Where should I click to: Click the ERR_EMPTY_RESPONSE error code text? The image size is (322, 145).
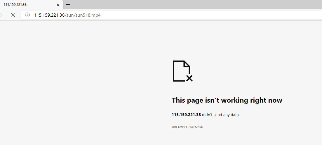(187, 127)
